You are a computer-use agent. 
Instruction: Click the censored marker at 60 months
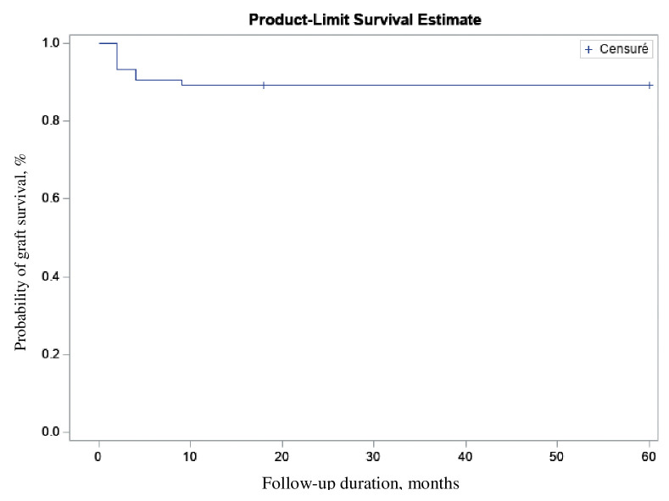[649, 85]
